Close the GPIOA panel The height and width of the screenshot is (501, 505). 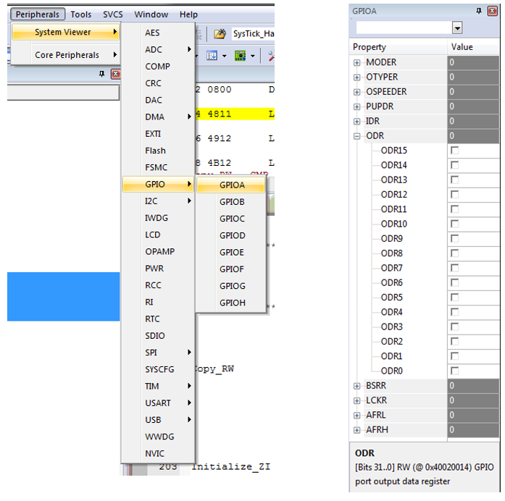click(492, 12)
